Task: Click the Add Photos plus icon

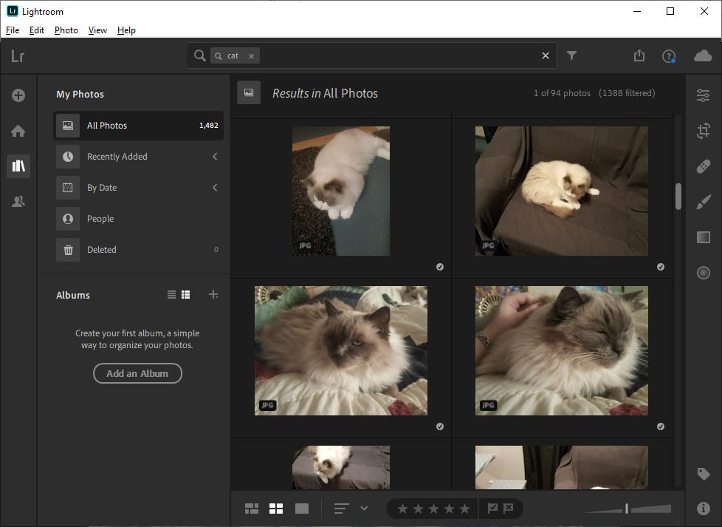Action: coord(18,95)
